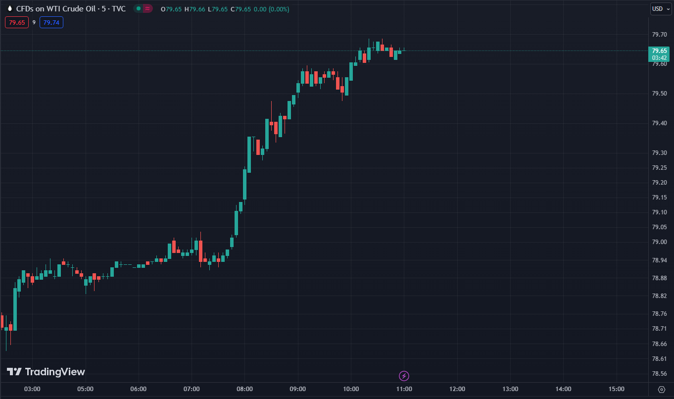Screen dimensions: 674x399
Task: Click the 79.00 price scale label
Action: [659, 242]
